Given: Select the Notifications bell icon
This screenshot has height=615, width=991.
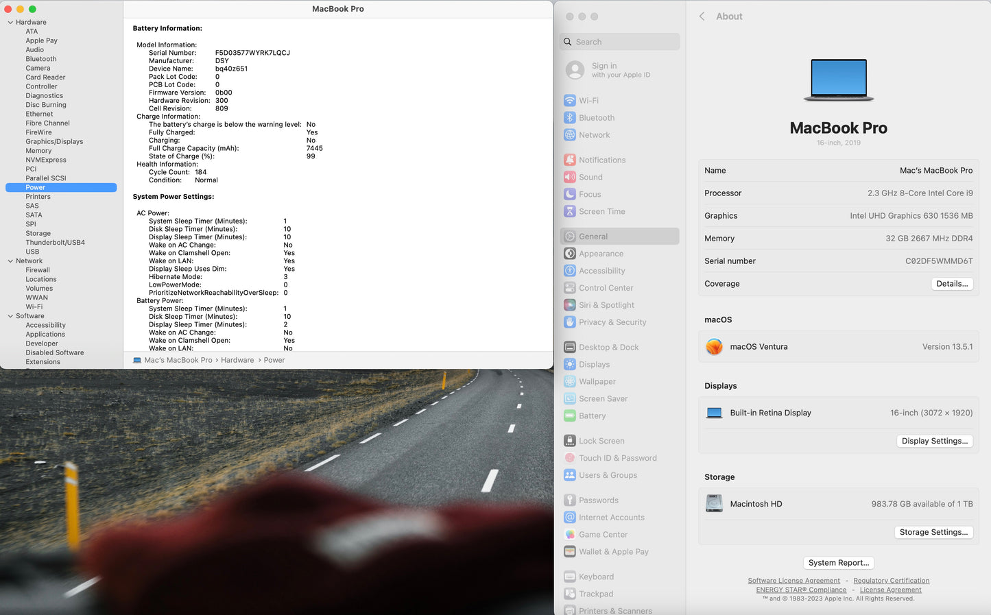Looking at the screenshot, I should click(569, 160).
